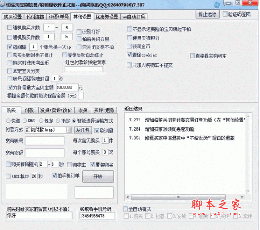Viewport: 260px width, 230px height.
Task: Click the 宽带密码 input field
Action: [45, 153]
